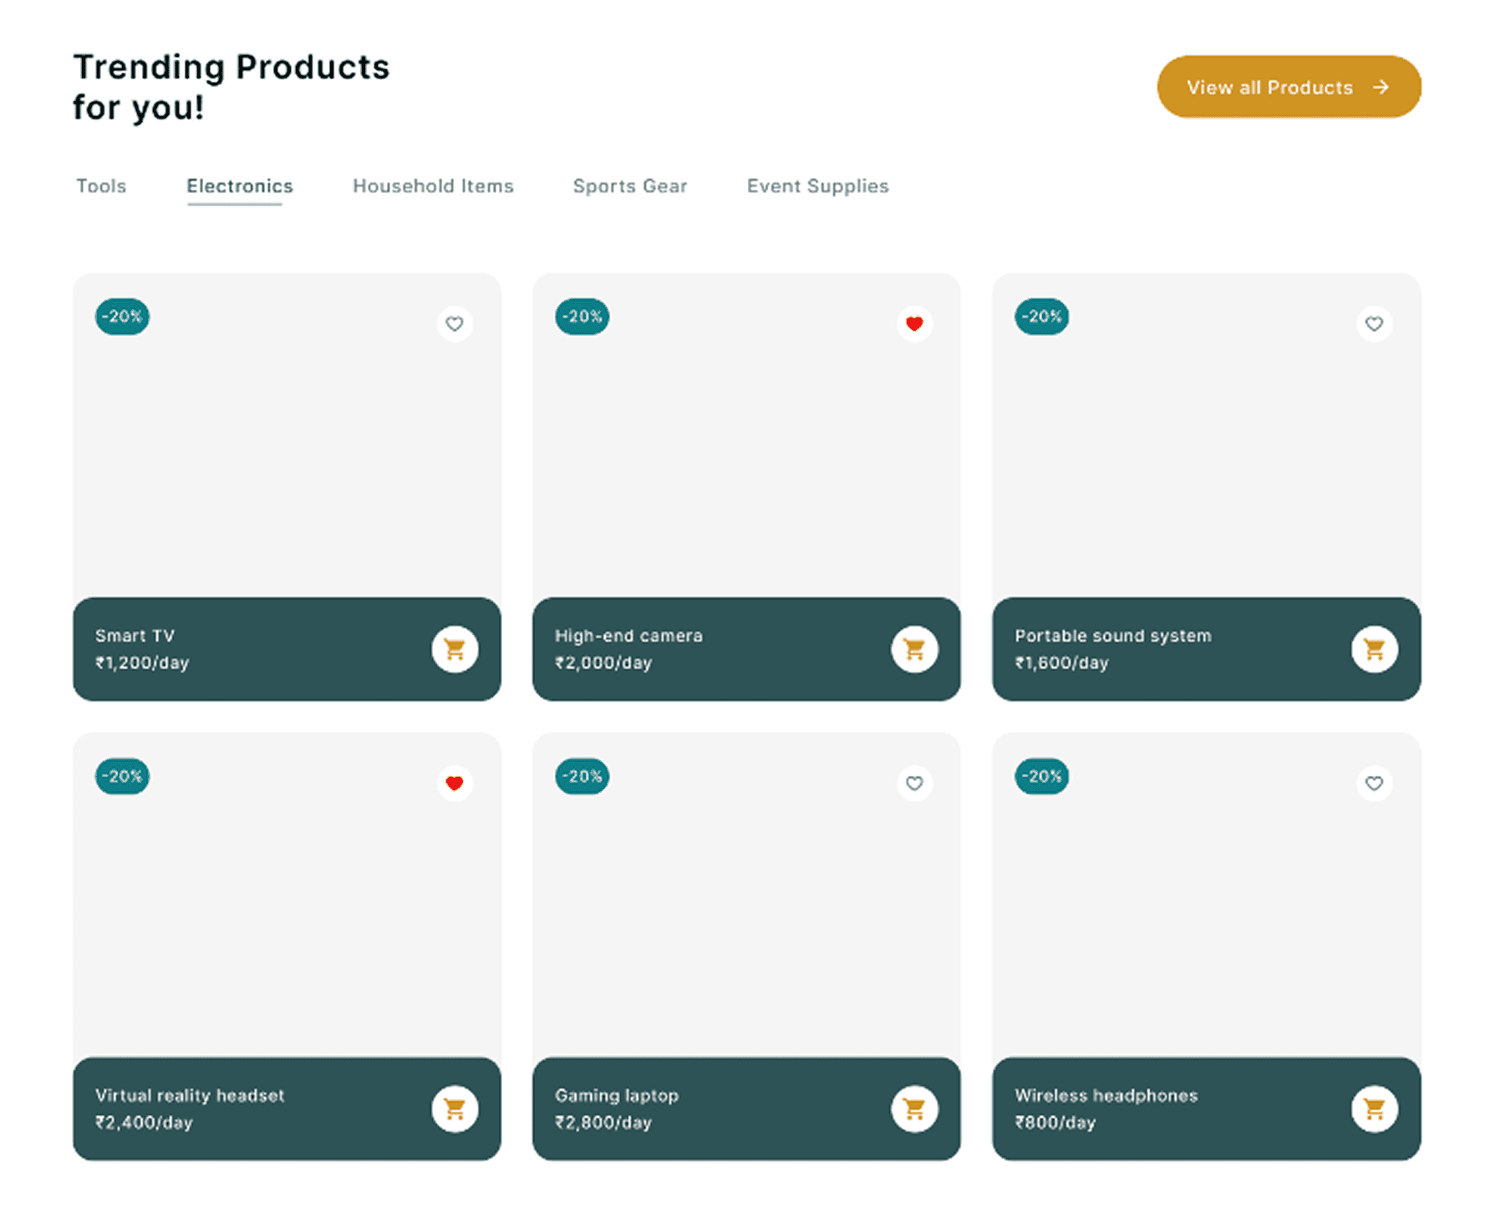Favorite the Wireless headphones item
The image size is (1495, 1223).
pos(1374,783)
